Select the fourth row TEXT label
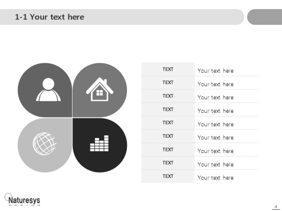 click(168, 110)
